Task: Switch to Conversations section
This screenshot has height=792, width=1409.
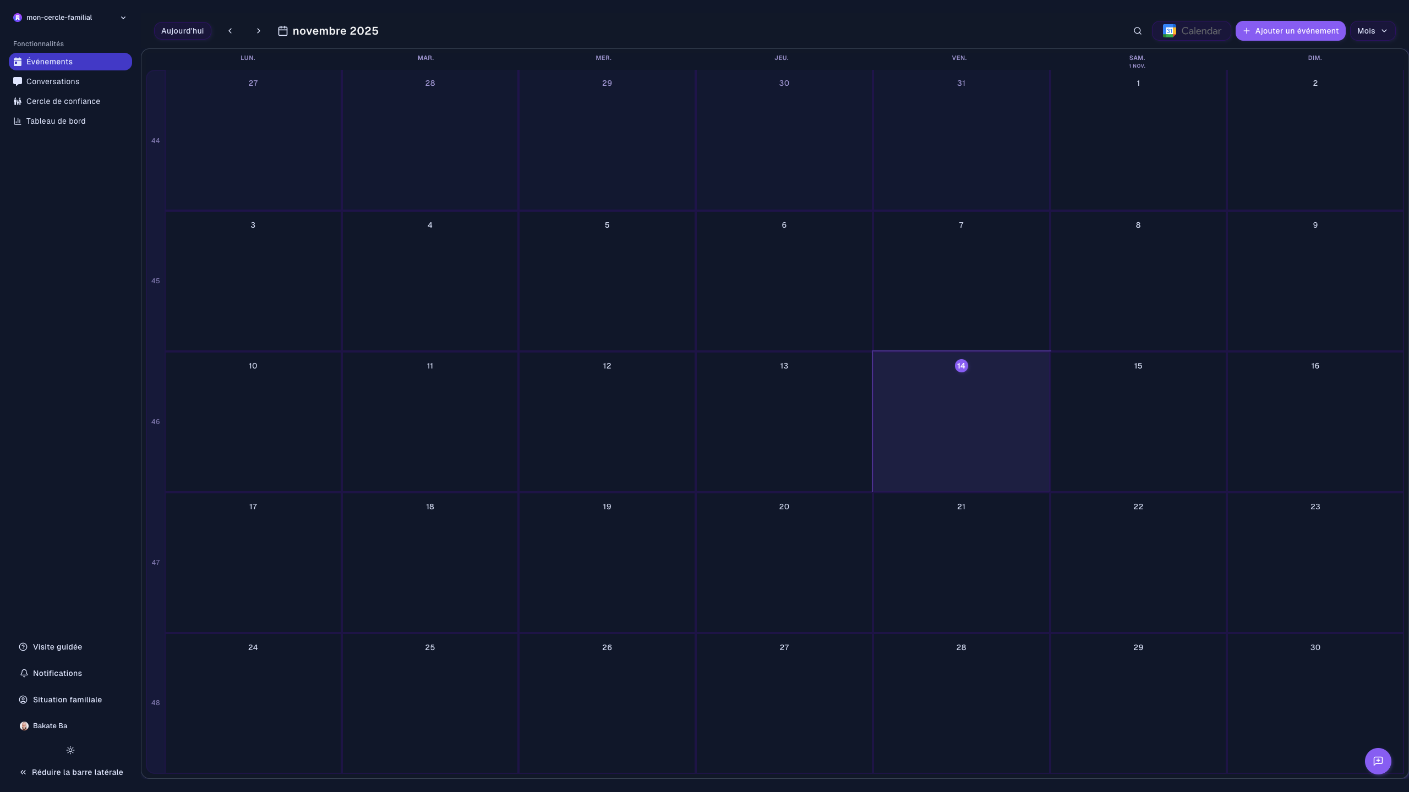Action: click(x=53, y=81)
